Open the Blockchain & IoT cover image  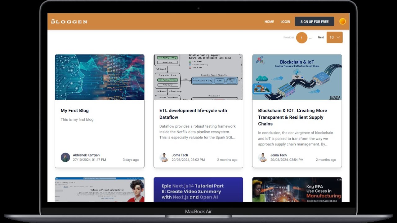297,77
